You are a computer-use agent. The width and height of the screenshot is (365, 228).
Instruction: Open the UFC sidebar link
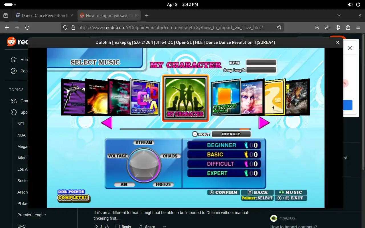click(x=21, y=226)
